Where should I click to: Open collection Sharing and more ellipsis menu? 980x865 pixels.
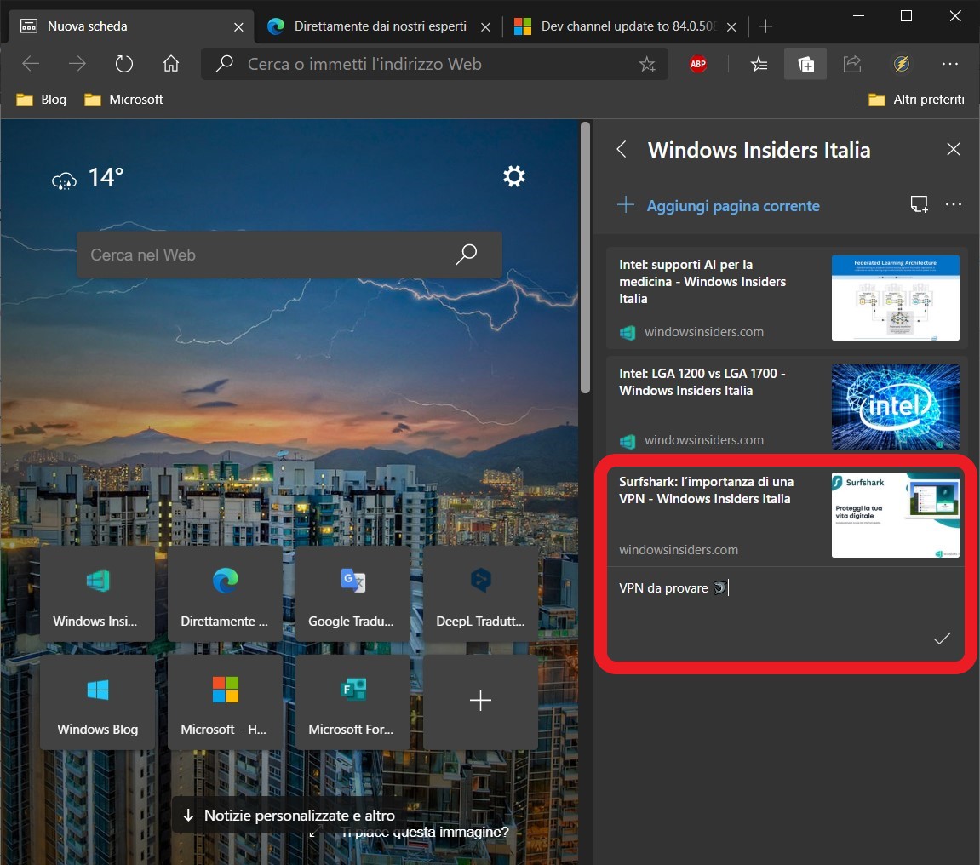[954, 204]
